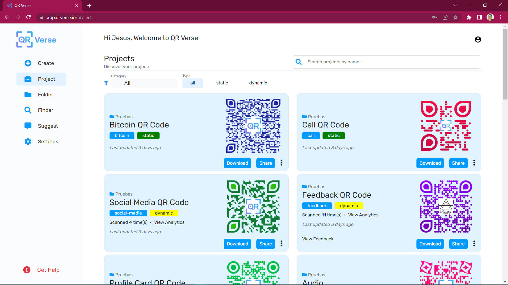Select the 'all' type filter
Viewport: 508px width, 285px height.
point(193,83)
